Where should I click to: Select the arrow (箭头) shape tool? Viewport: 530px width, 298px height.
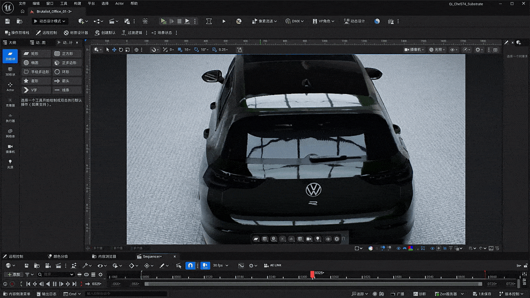tap(67, 81)
